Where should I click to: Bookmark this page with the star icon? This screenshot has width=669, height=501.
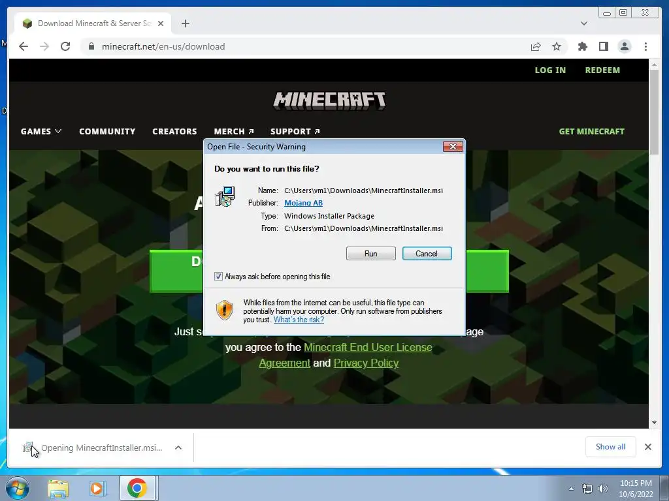click(557, 46)
